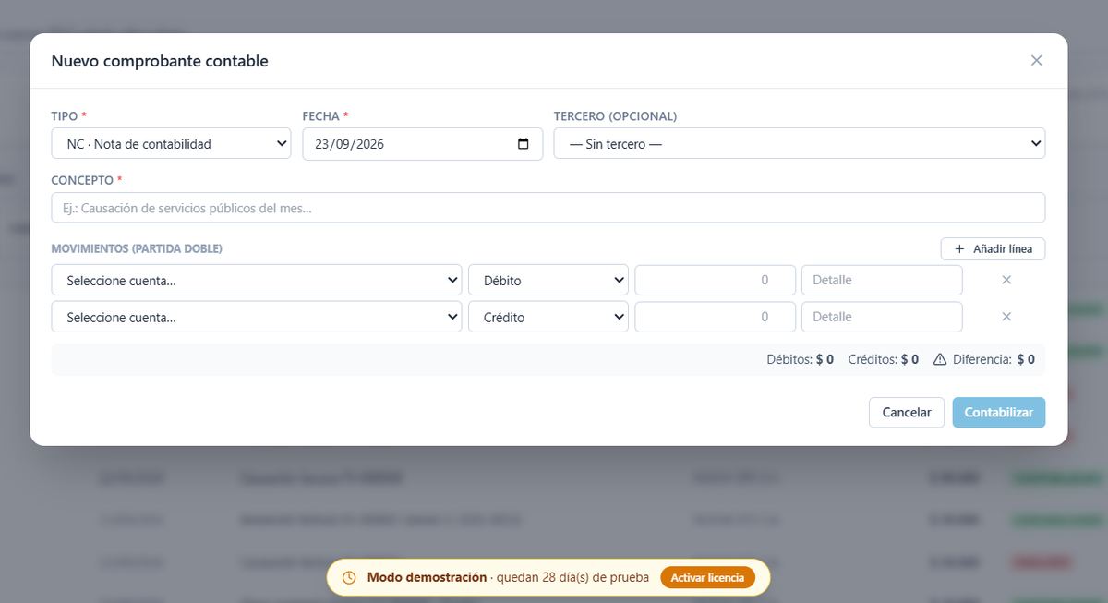Click the Contabilizar button
Screen dimensions: 1108x603
pos(999,413)
